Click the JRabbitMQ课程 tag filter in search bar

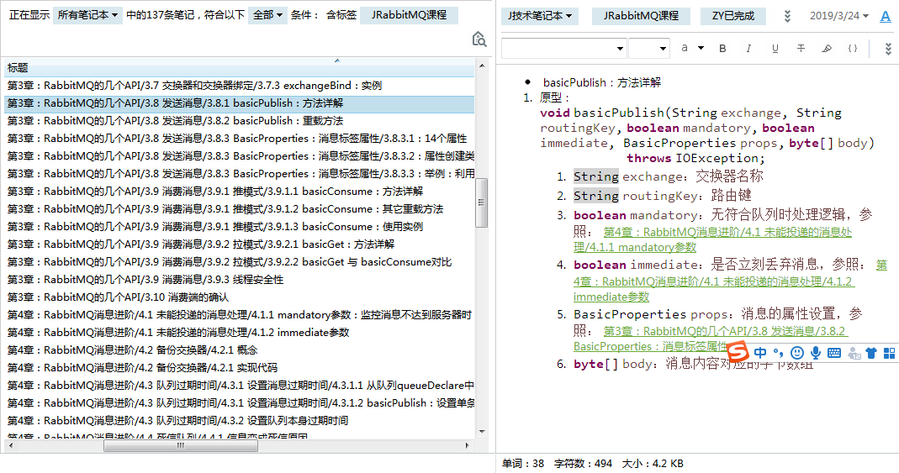[409, 15]
